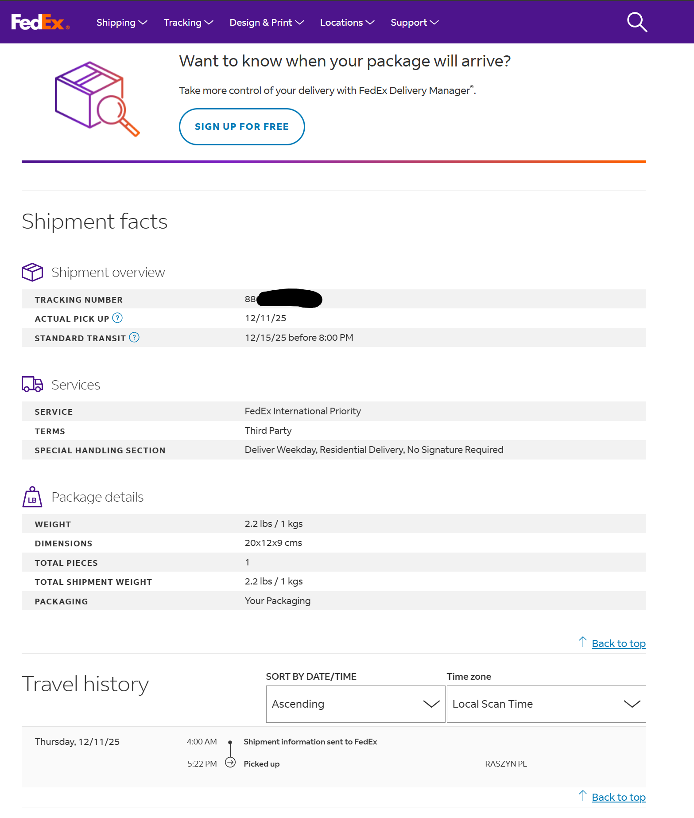Expand the Tracking menu
The width and height of the screenshot is (694, 818).
tap(188, 23)
